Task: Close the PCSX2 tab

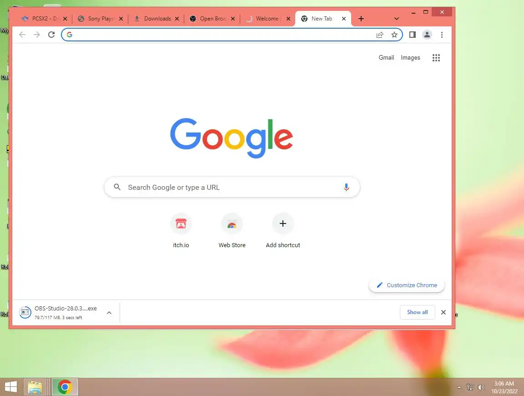Action: click(65, 19)
